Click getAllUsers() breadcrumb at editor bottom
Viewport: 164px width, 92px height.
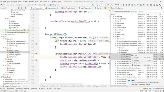[x=54, y=86]
